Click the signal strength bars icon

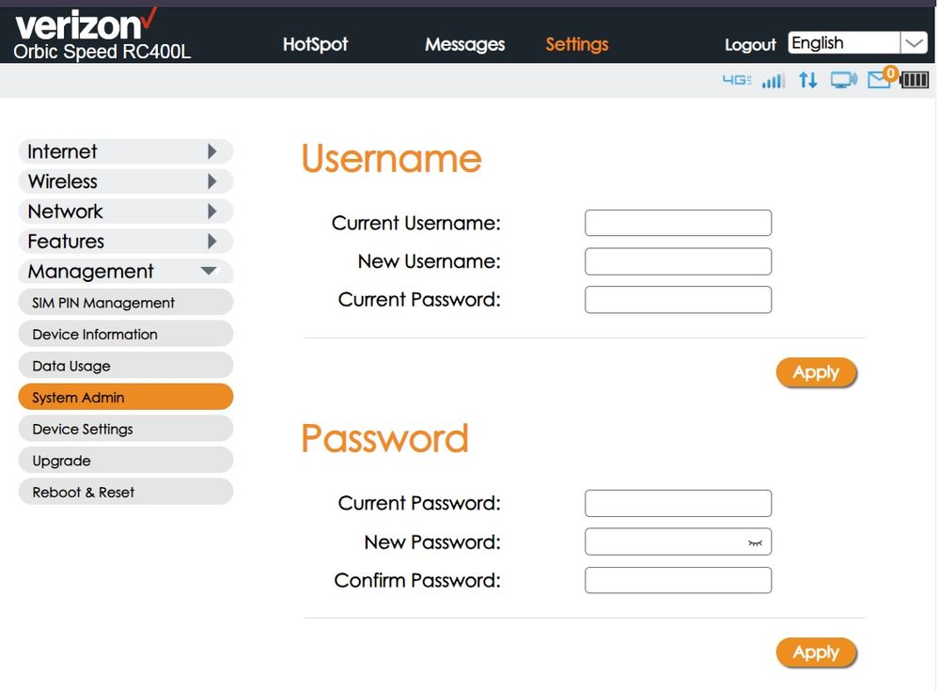(774, 80)
